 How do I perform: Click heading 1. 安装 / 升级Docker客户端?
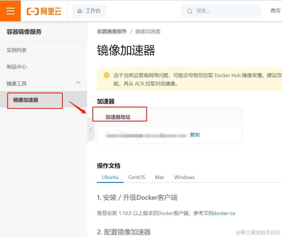tap(137, 197)
